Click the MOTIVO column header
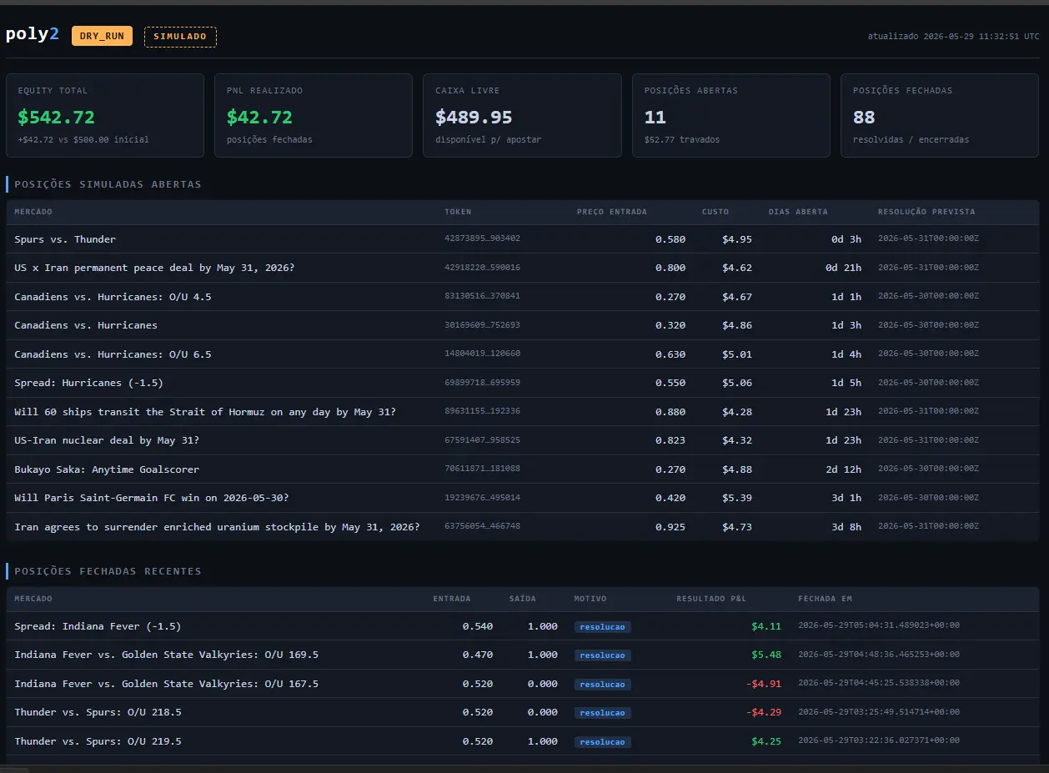Viewport: 1049px width, 773px height. click(x=590, y=599)
